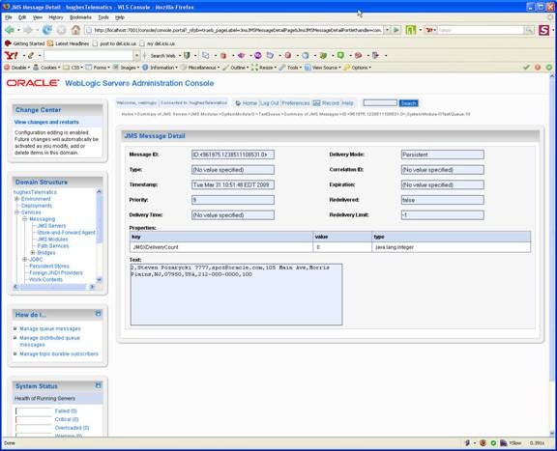
Task: Click Home icon in console toolbar
Action: 238,103
